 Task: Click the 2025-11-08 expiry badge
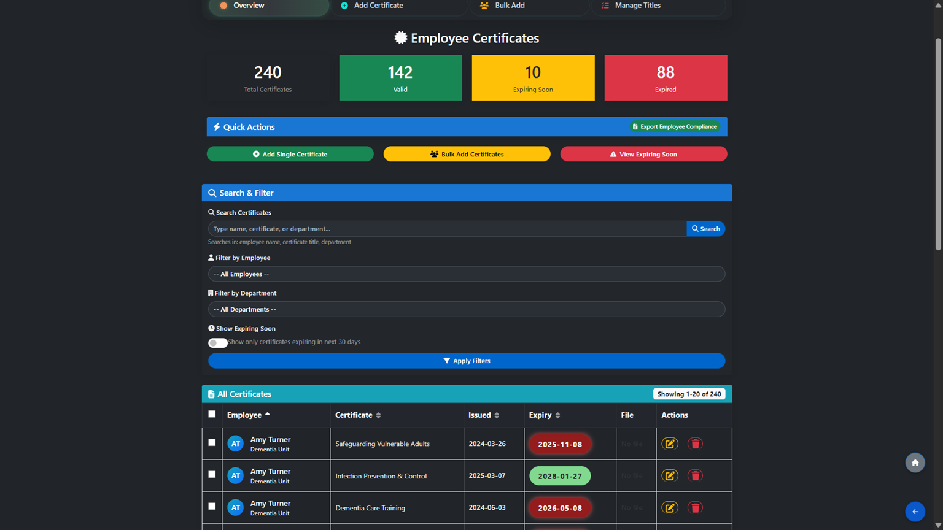coord(560,444)
